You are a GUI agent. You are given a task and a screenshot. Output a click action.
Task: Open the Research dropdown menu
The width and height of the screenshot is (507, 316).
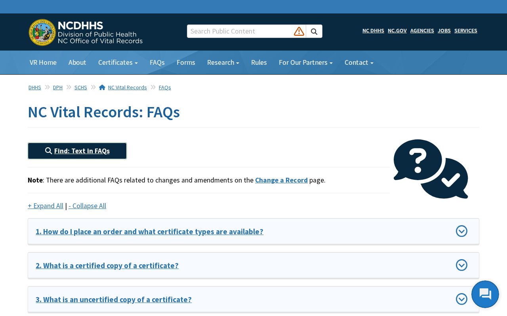(x=223, y=62)
